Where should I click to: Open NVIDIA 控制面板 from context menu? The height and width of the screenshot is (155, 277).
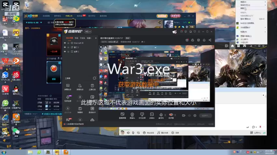pos(252,23)
